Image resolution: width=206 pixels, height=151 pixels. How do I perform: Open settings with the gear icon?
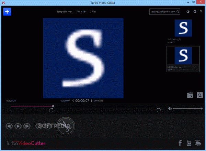[195, 12]
